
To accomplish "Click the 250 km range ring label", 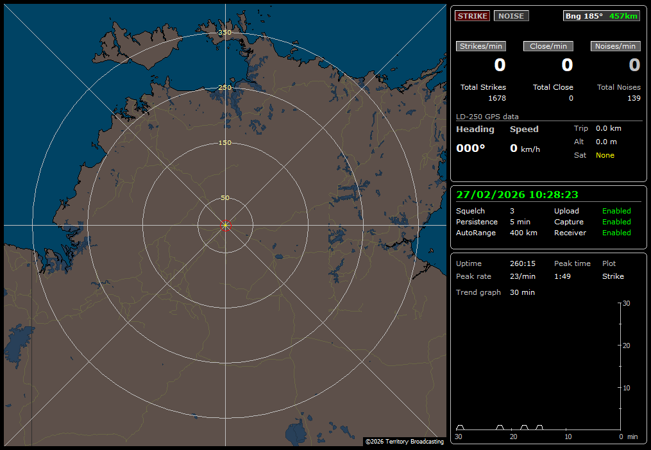I will 225,88.
